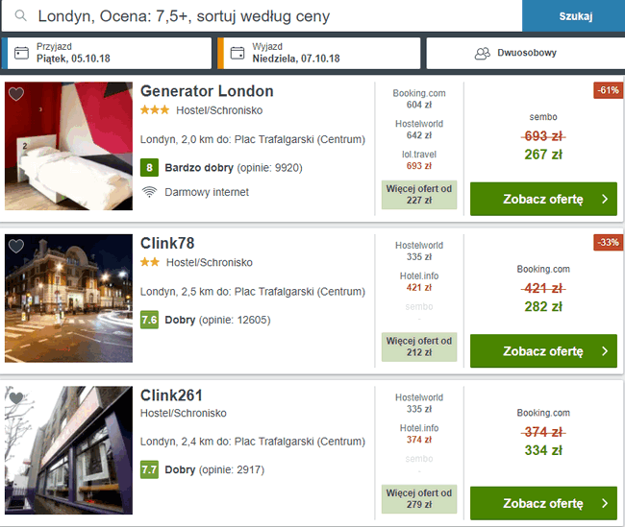The height and width of the screenshot is (527, 625).
Task: Click the free internet Wi-Fi icon
Action: click(x=149, y=192)
